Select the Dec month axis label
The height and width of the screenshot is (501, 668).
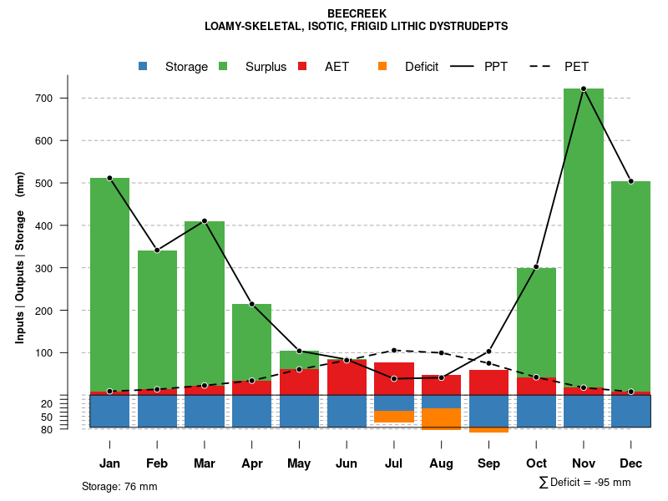[x=631, y=463]
